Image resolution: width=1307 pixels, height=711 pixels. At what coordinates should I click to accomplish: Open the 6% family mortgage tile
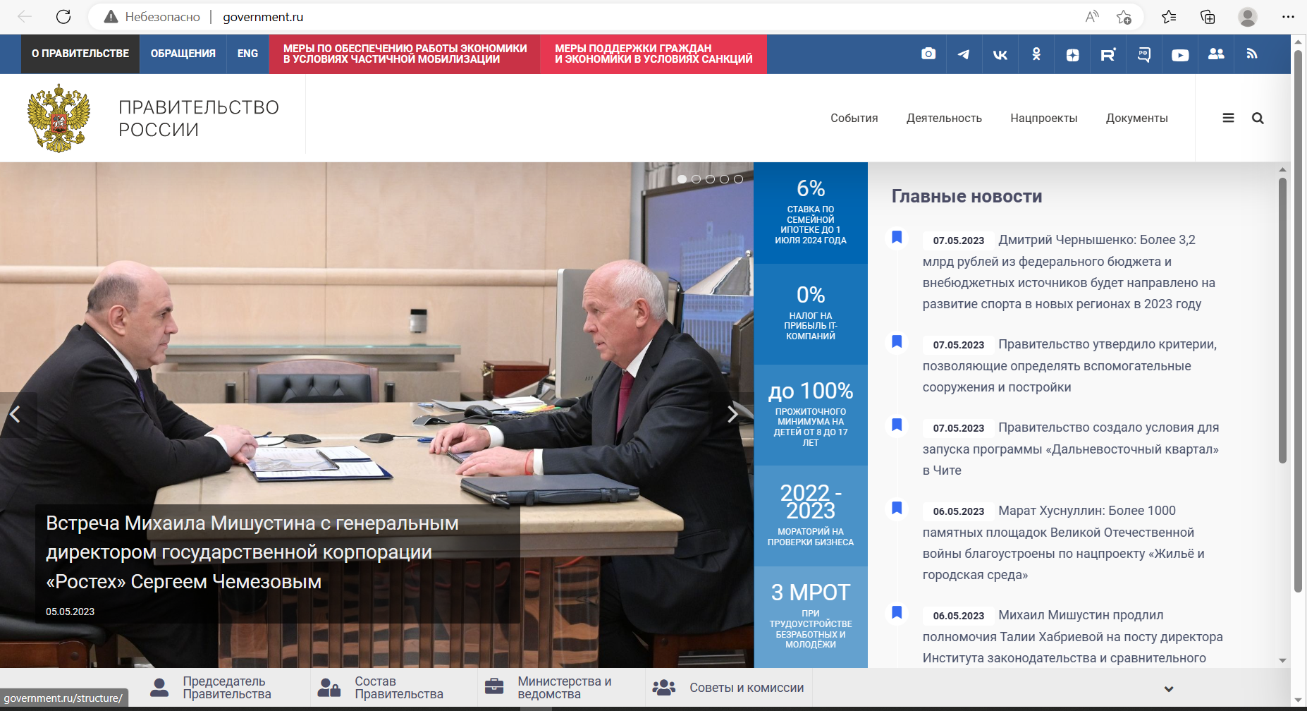pyautogui.click(x=811, y=212)
